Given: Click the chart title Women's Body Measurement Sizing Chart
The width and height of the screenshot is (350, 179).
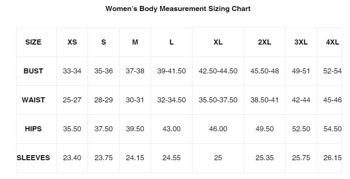Looking at the screenshot, I should 178,9.
